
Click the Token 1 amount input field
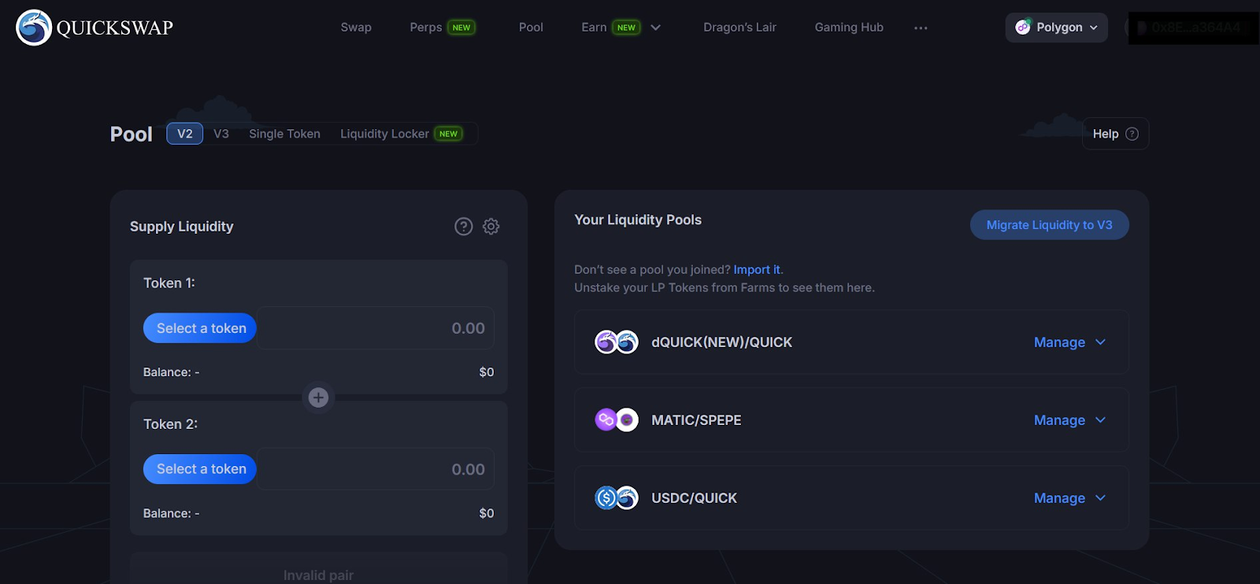tap(376, 328)
